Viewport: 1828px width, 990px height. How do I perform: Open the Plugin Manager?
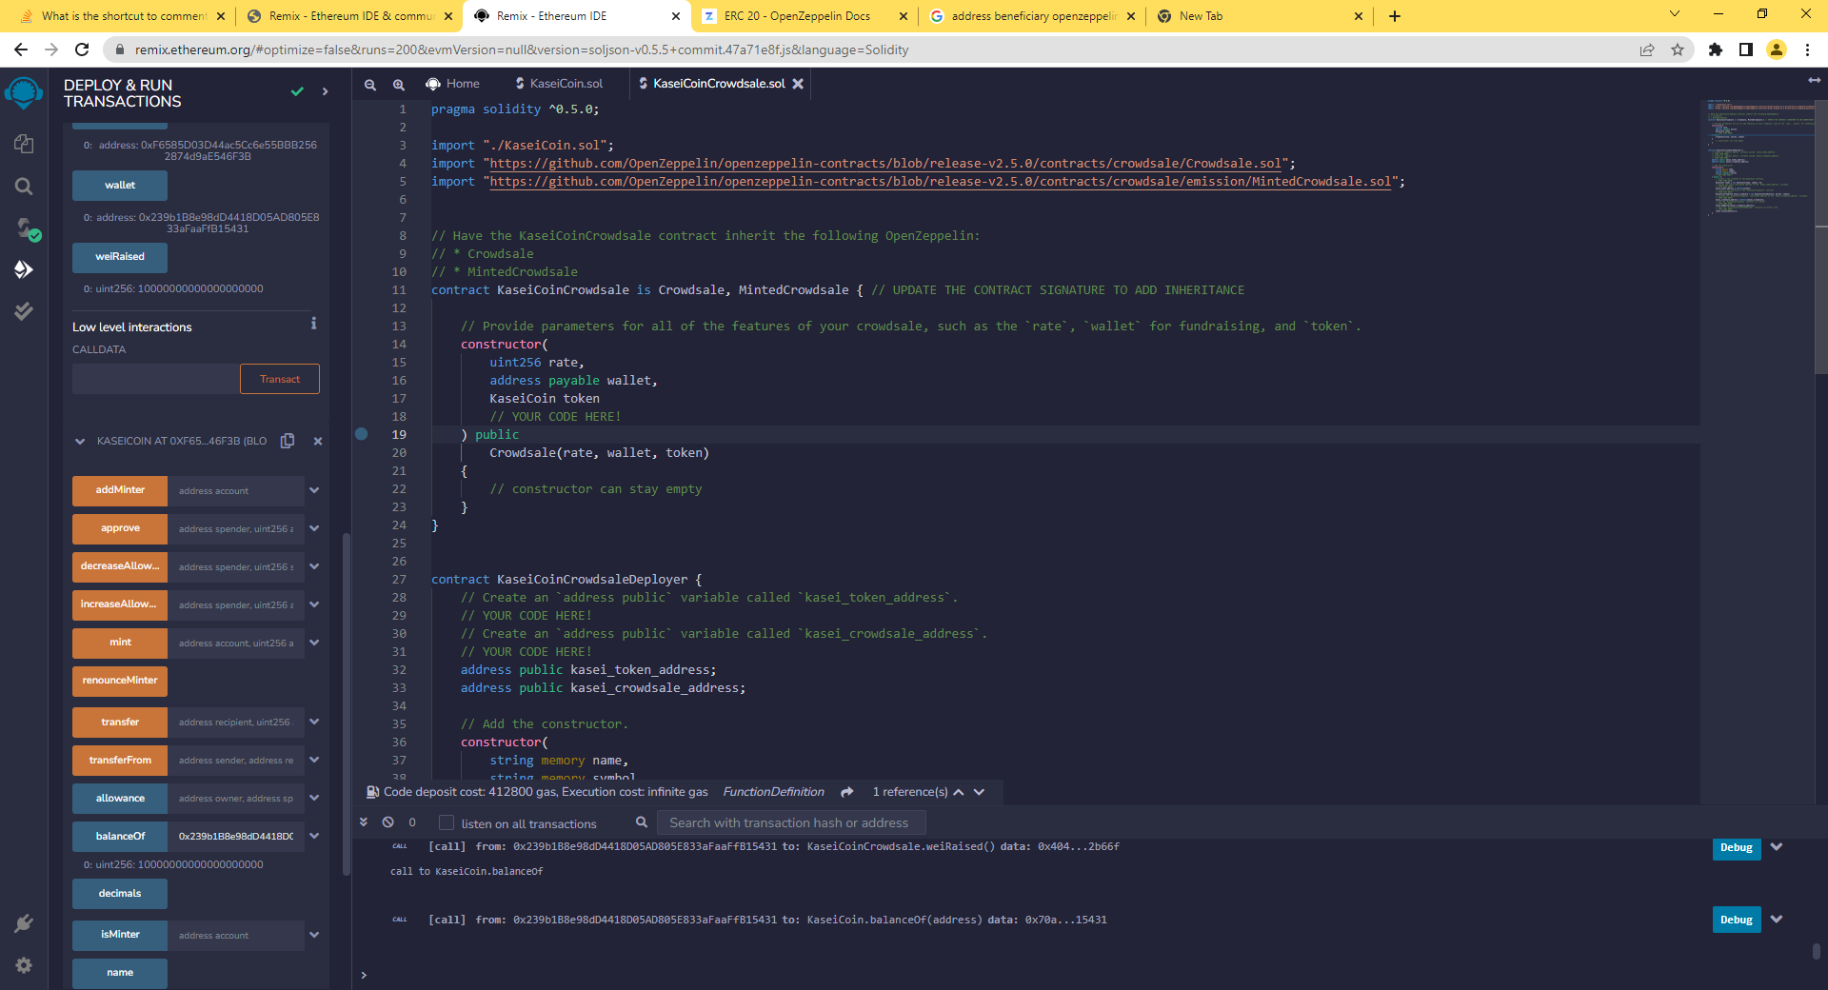point(24,921)
